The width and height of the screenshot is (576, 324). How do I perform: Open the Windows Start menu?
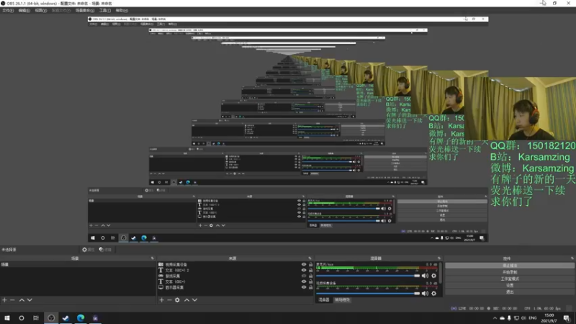[x=7, y=318]
